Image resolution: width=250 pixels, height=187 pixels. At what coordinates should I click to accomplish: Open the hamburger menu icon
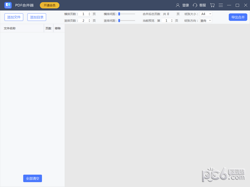pyautogui.click(x=221, y=5)
